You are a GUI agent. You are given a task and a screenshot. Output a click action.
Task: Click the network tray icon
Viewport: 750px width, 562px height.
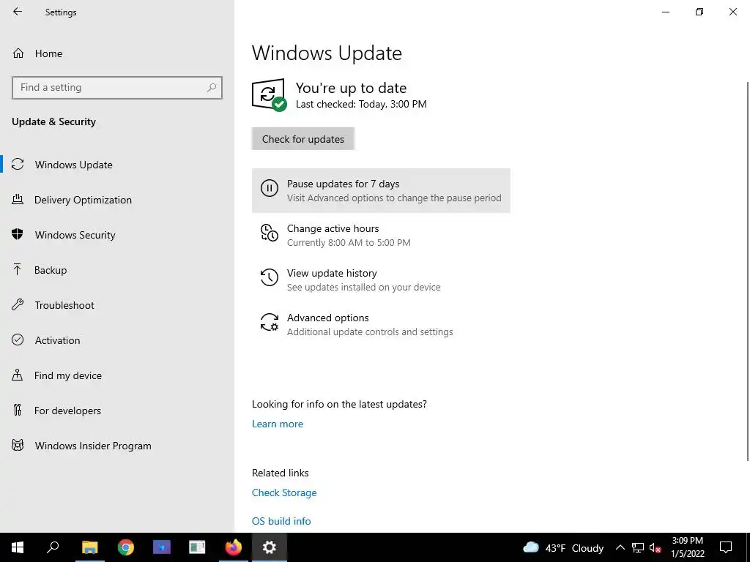(638, 547)
